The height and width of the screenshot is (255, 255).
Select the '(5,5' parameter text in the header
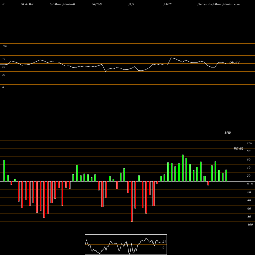131,4
